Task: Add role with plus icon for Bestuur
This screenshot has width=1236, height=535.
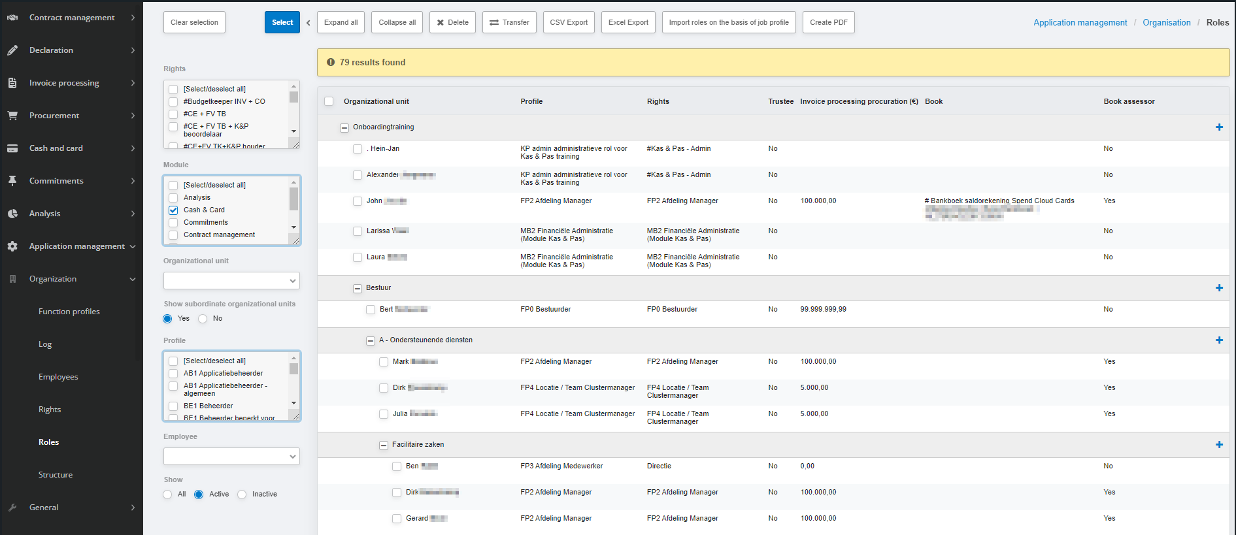Action: pos(1219,288)
